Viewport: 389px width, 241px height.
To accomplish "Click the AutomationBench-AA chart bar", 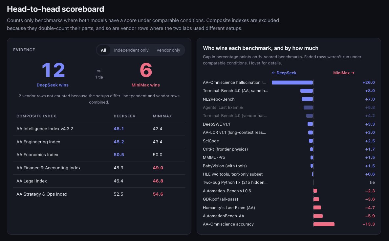I will click(318, 216).
